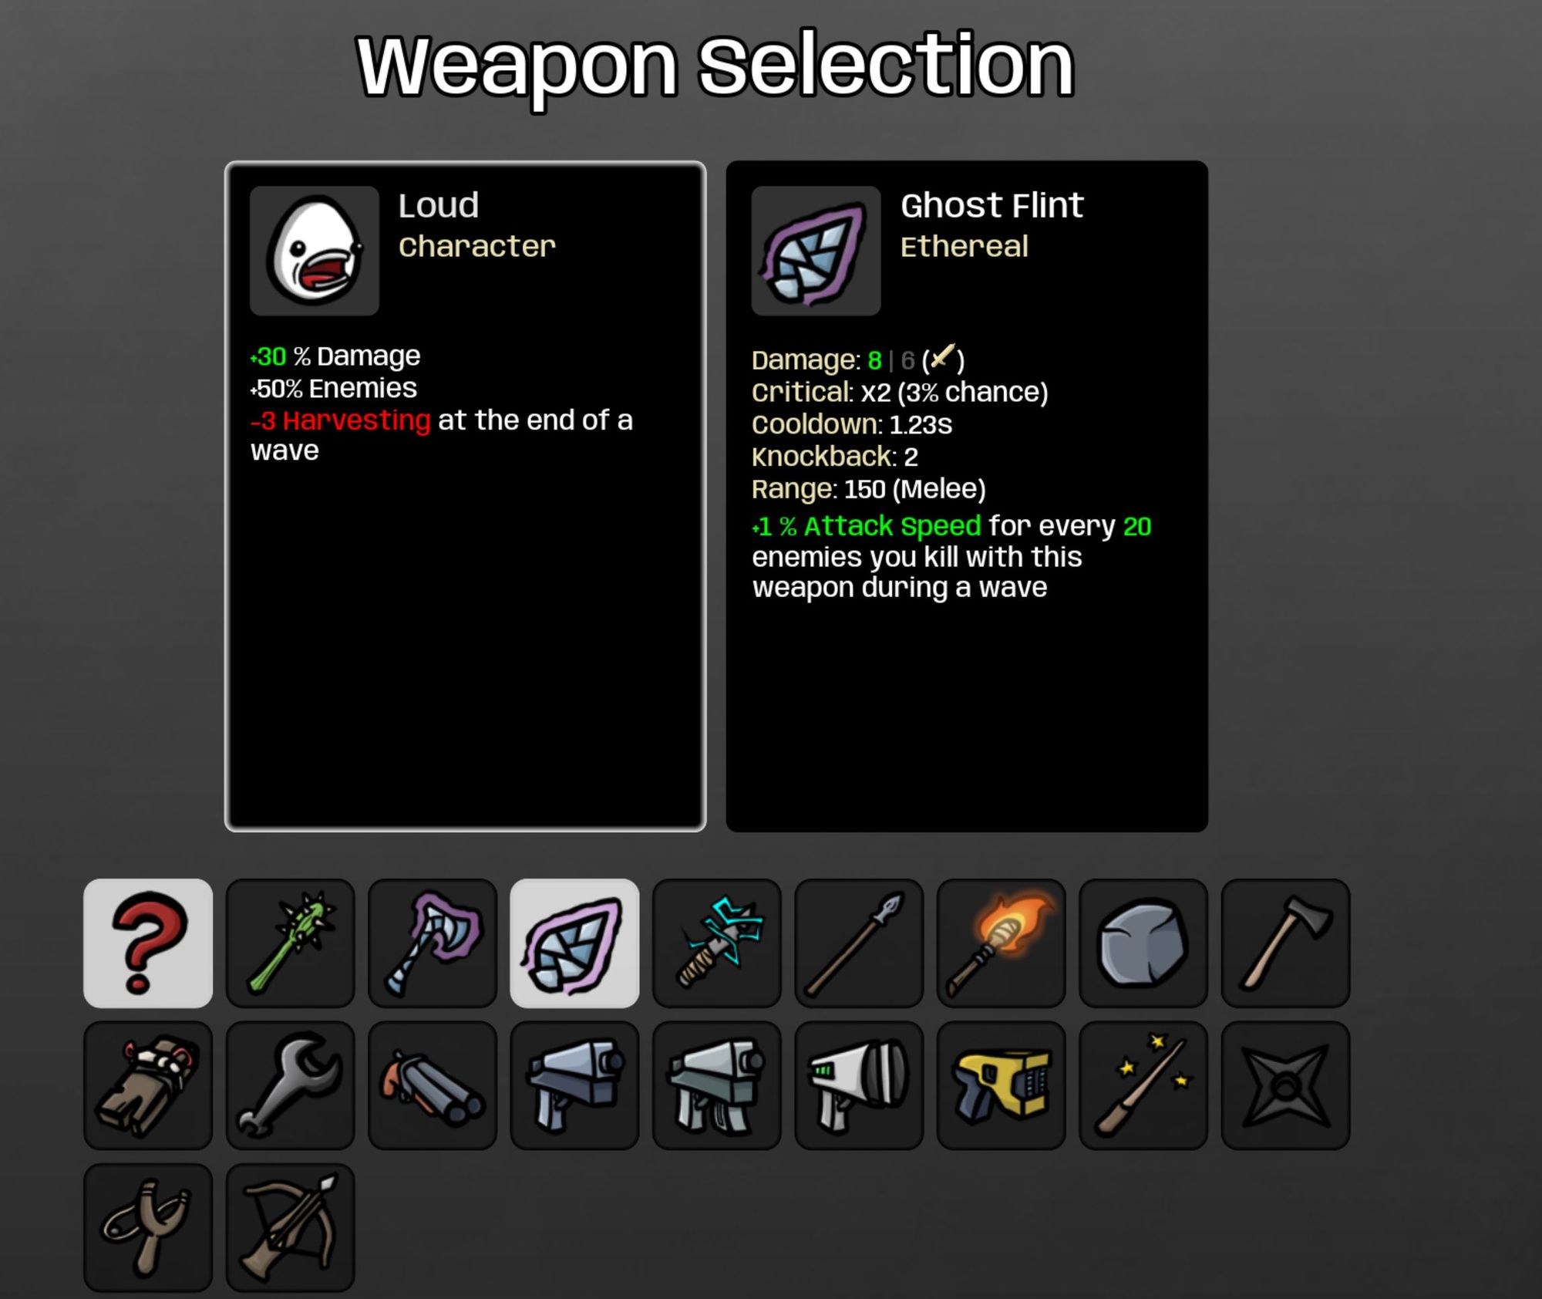Pick the flaming torch weapon
Screen dimensions: 1542x1299
tap(1001, 943)
